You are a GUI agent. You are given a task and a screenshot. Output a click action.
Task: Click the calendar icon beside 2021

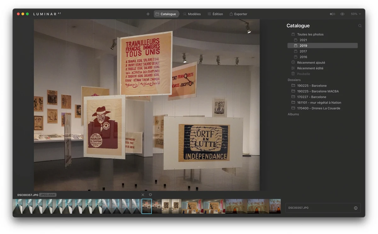point(296,40)
